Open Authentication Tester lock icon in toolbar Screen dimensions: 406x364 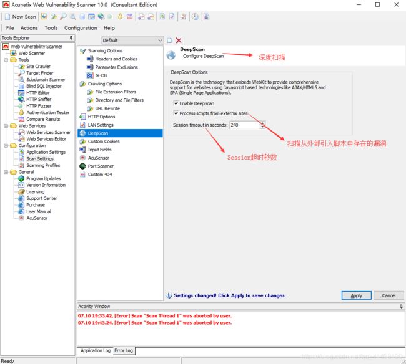click(120, 17)
